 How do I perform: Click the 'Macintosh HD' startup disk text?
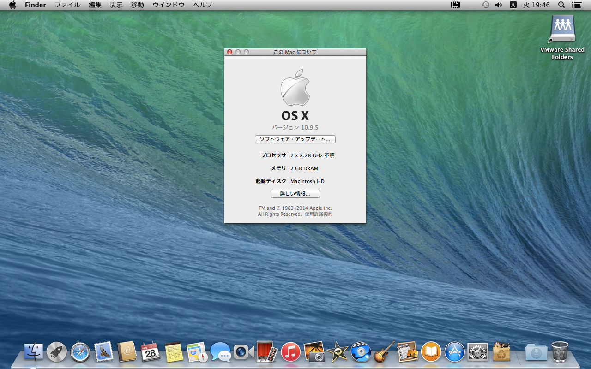tap(308, 181)
